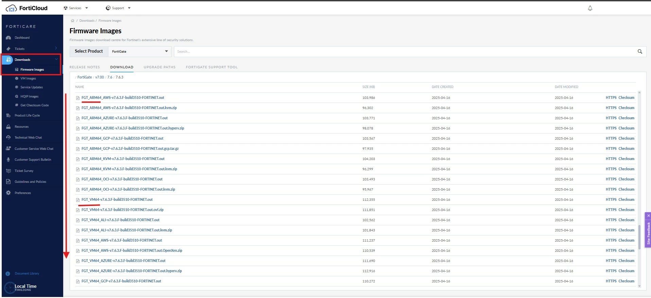The height and width of the screenshot is (298, 651).
Task: Click the Document Library link
Action: [x=27, y=274]
